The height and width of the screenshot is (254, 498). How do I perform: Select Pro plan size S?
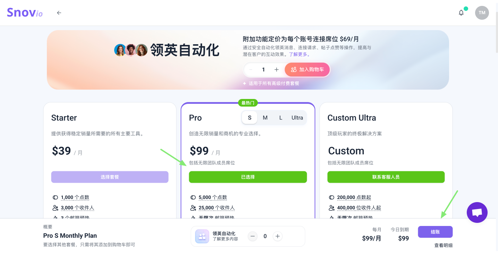point(250,118)
